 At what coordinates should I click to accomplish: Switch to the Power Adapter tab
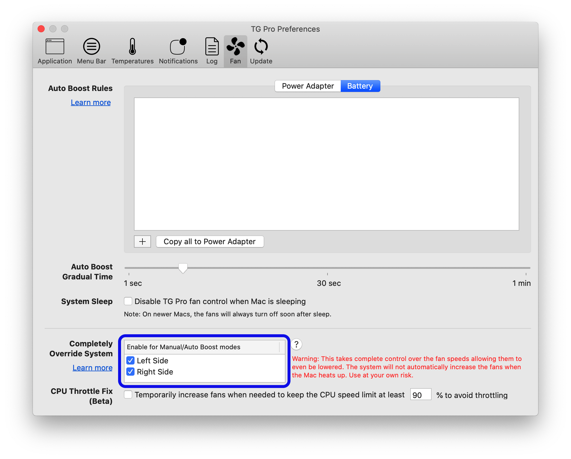(308, 86)
